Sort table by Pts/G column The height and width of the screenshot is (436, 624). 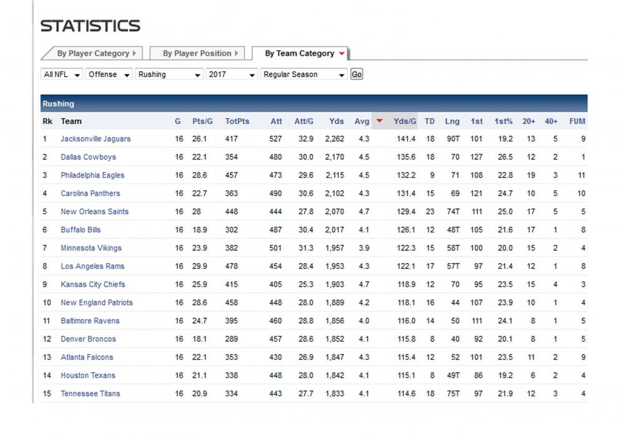tap(202, 122)
